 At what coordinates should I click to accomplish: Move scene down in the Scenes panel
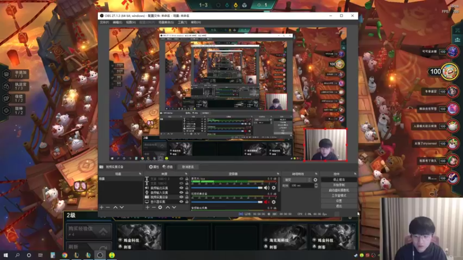(x=122, y=207)
